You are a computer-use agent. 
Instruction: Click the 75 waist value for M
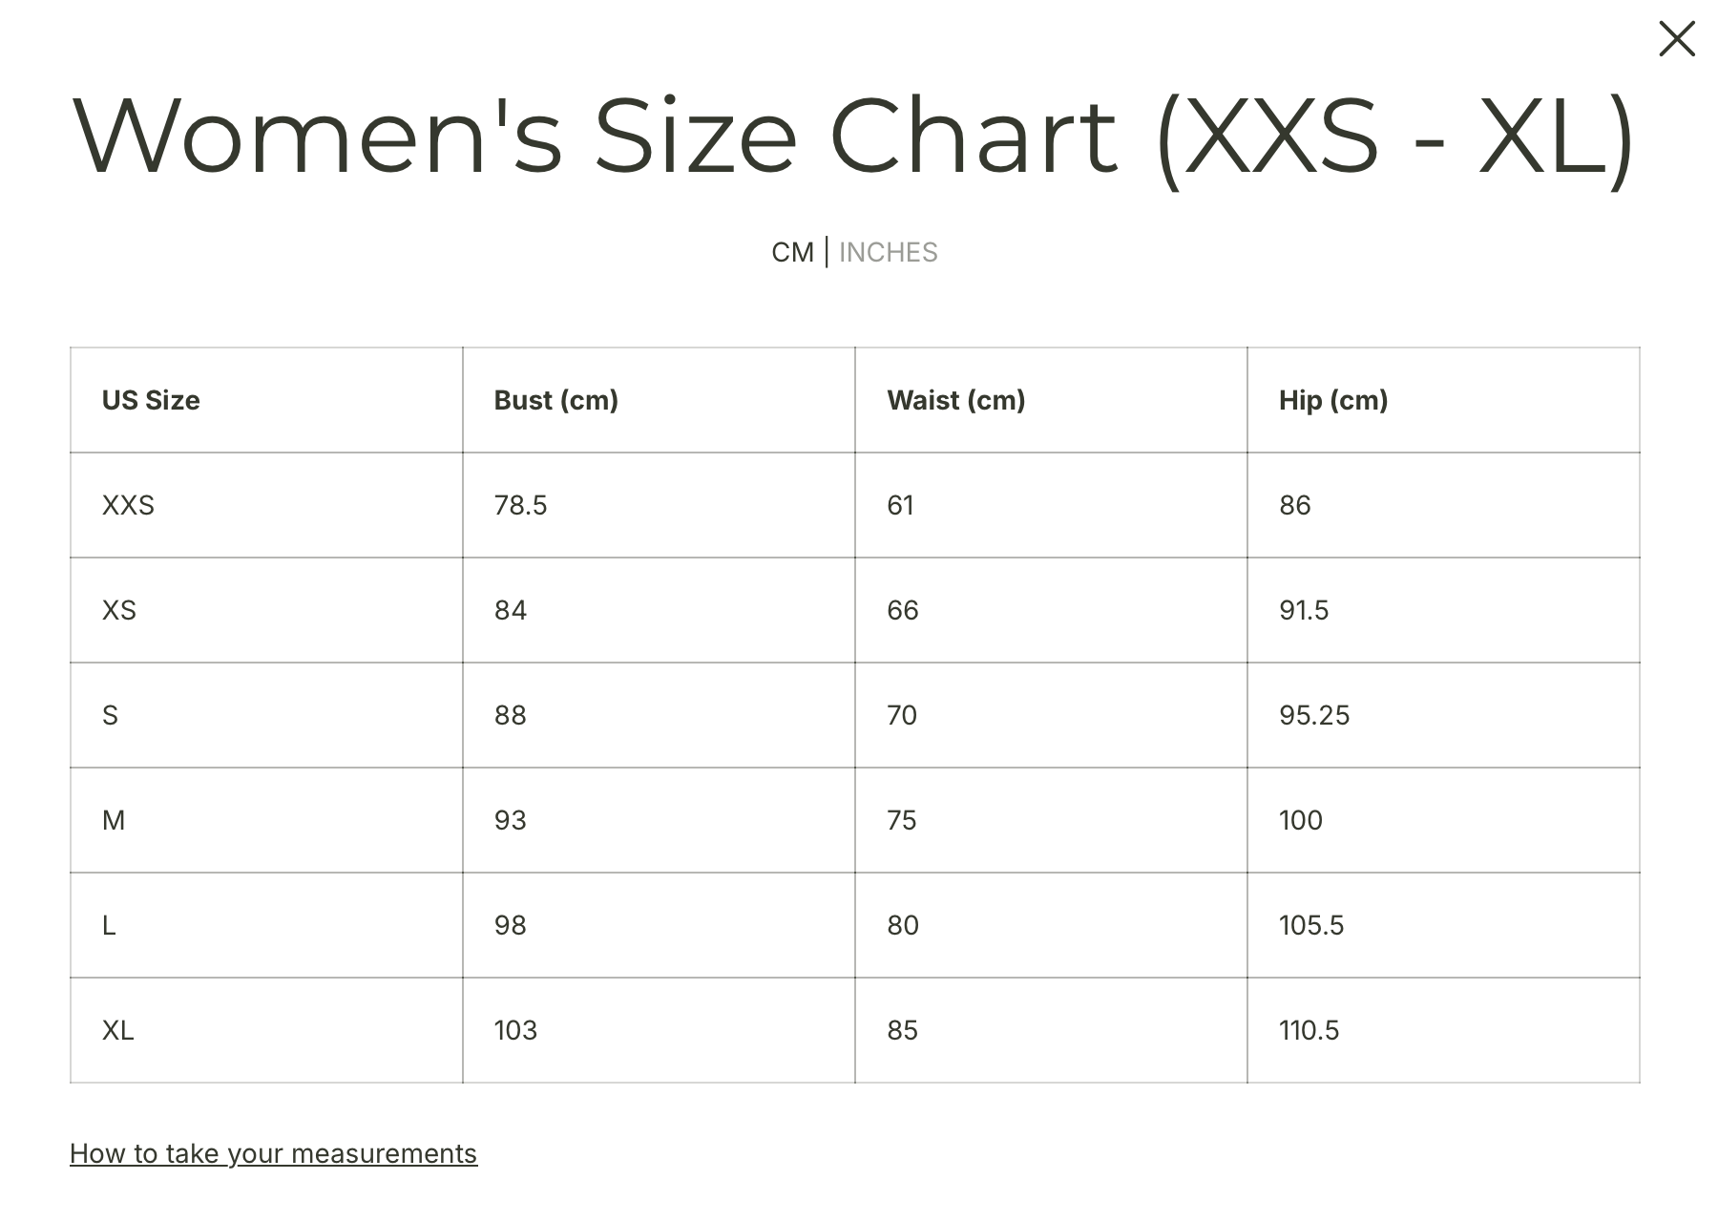(x=901, y=820)
